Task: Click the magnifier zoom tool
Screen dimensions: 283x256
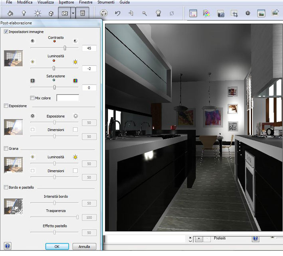Action: (x=144, y=13)
